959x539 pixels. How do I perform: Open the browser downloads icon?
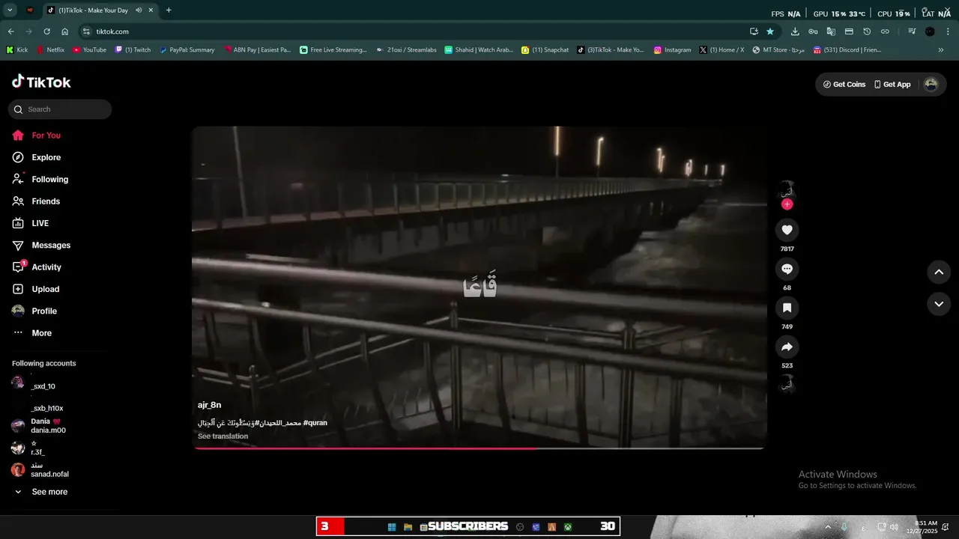[x=795, y=31]
